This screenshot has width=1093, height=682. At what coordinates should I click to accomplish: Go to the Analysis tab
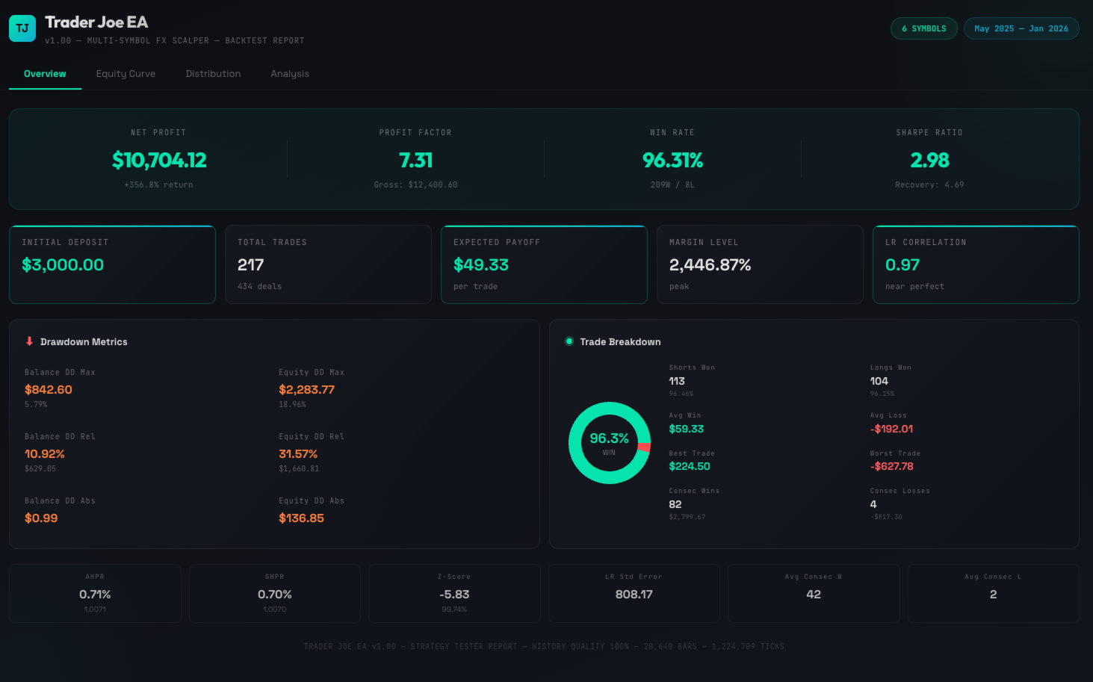[x=290, y=74]
